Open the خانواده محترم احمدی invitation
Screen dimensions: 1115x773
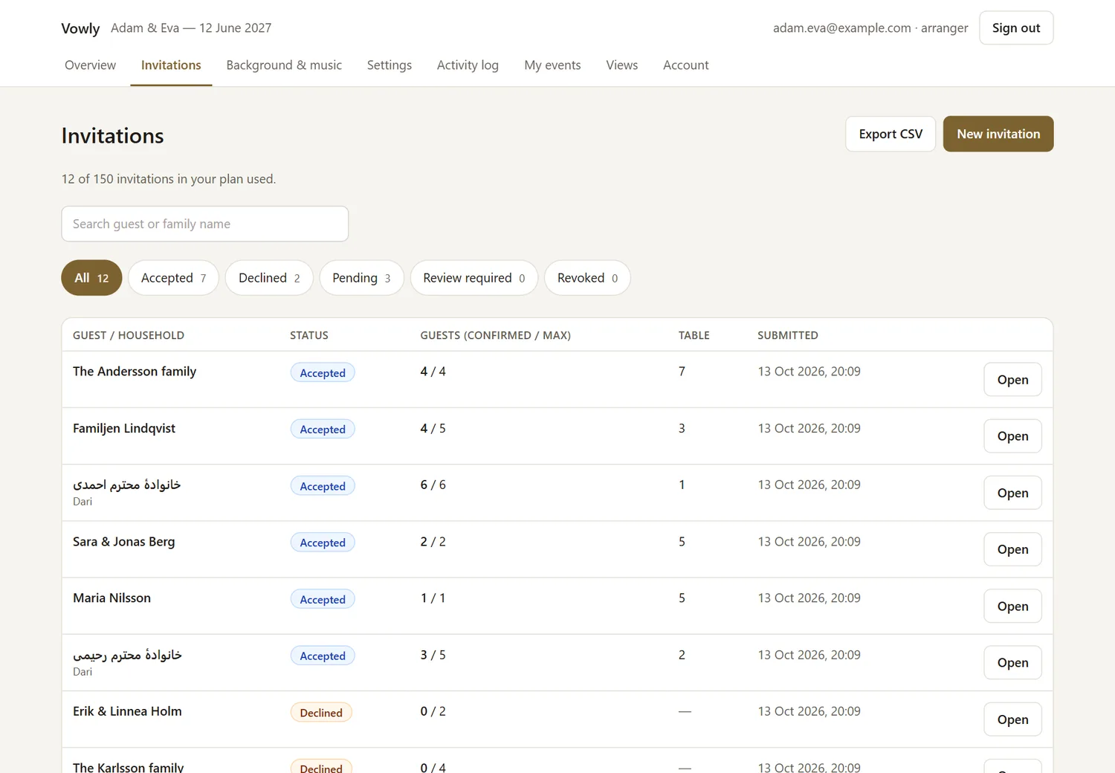coord(1012,493)
